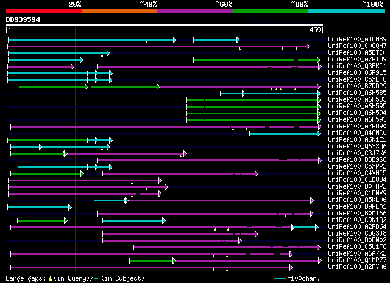The width and height of the screenshot is (390, 283).
Task: Click the UniRef100_Q3BKI1 hit label
Action: [357, 66]
